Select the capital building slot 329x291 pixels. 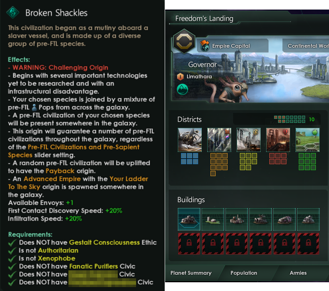(x=189, y=219)
